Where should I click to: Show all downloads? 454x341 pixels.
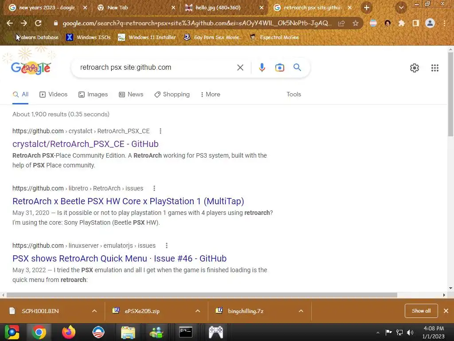pyautogui.click(x=421, y=311)
